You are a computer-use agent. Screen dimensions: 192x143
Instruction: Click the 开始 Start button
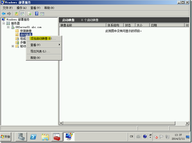(x=6, y=137)
